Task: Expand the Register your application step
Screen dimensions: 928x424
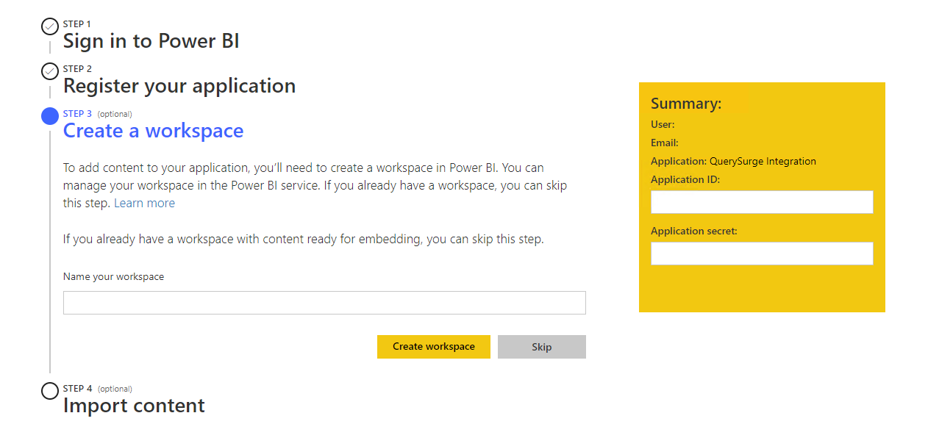Action: coord(179,86)
